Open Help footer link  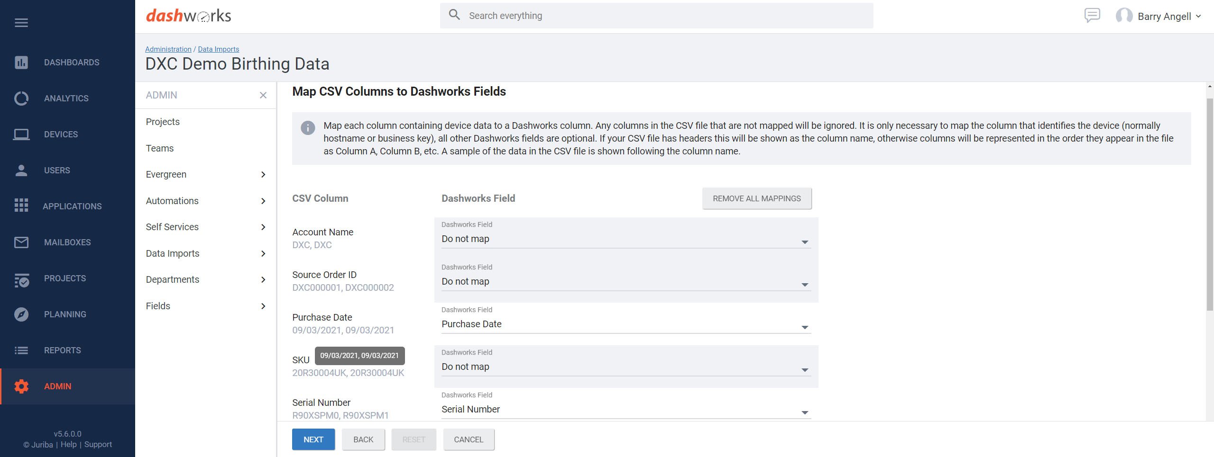tap(69, 444)
